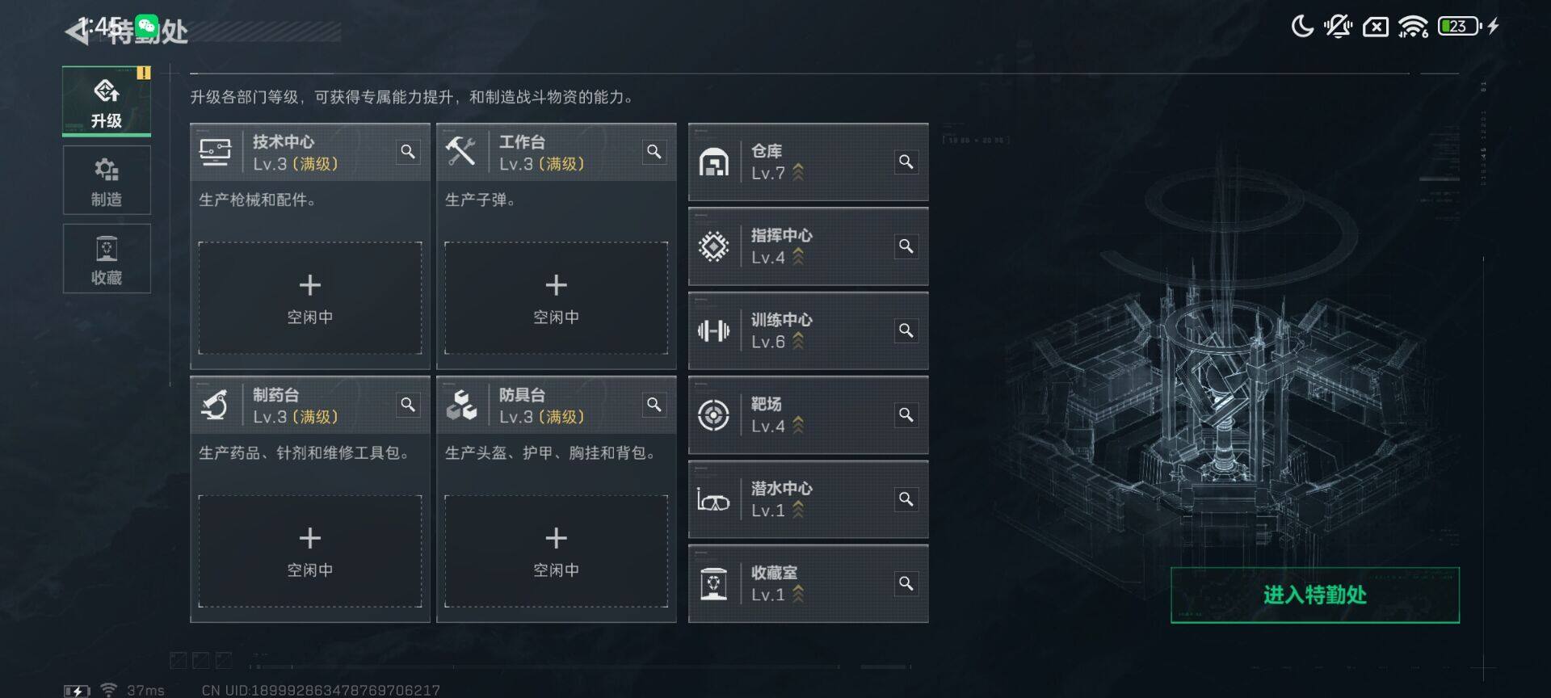Viewport: 1551px width, 698px height.
Task: Switch to the 制造 tab
Action: pos(107,180)
